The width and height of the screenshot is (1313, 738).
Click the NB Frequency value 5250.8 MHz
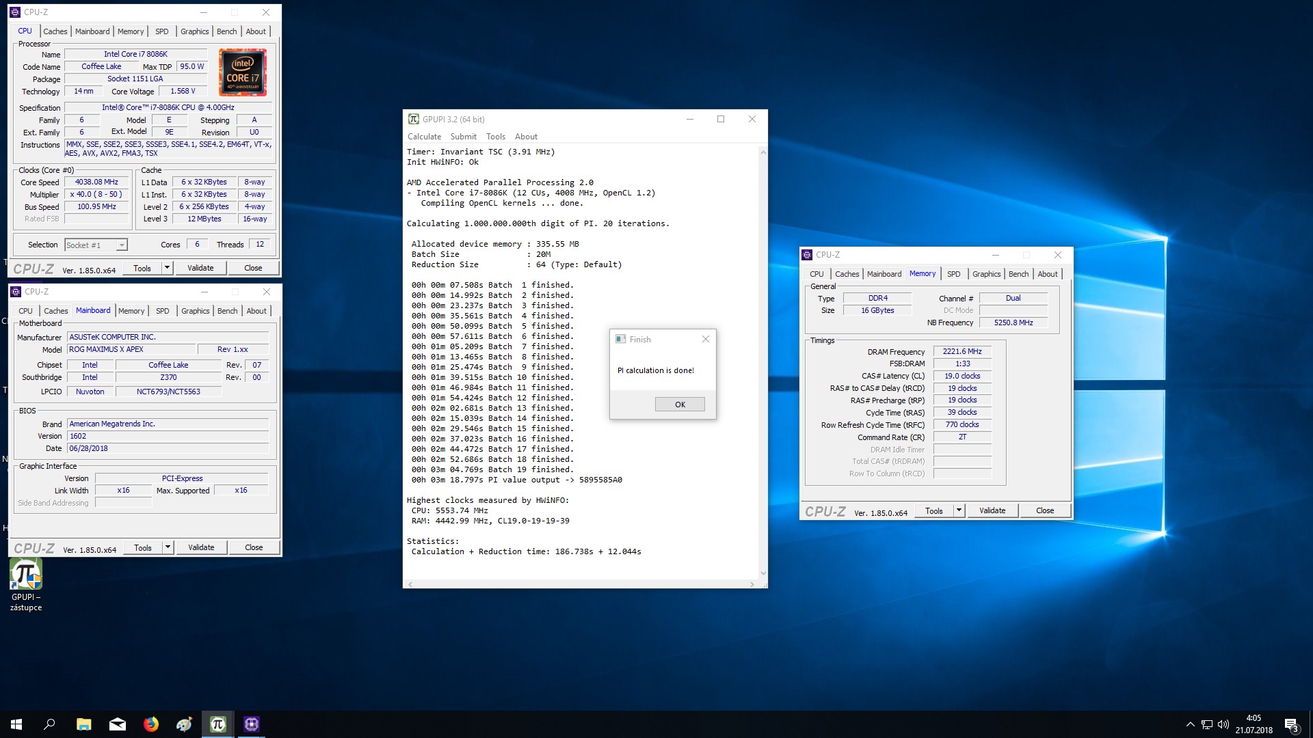pos(1013,323)
